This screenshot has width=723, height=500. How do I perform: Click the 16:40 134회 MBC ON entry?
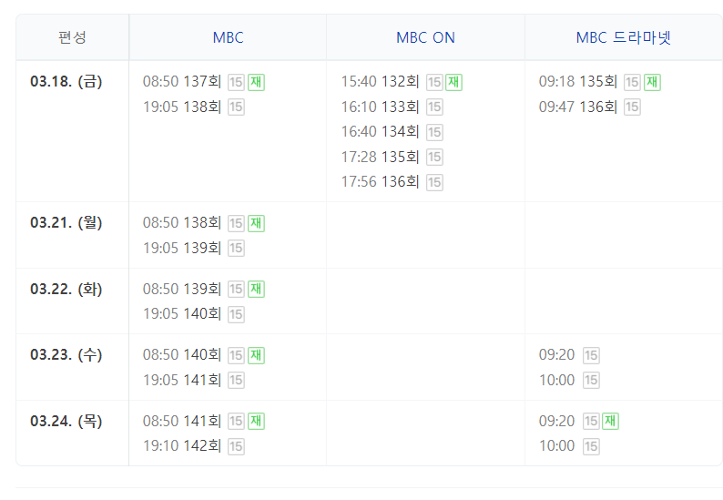coord(380,131)
